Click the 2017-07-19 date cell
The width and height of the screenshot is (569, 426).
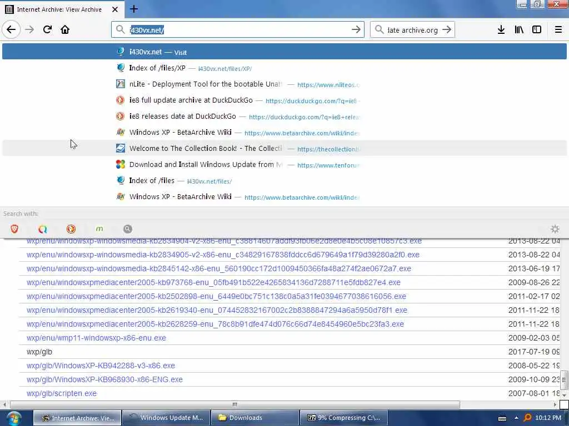pos(534,352)
